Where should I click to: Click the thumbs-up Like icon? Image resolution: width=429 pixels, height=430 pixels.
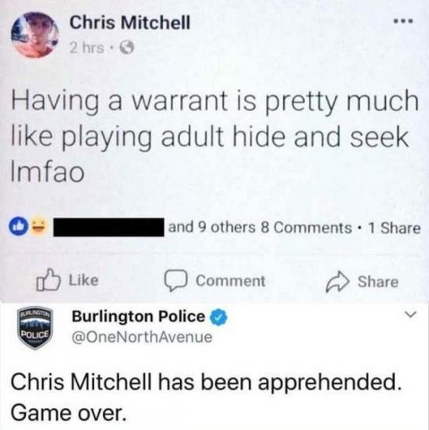48,279
